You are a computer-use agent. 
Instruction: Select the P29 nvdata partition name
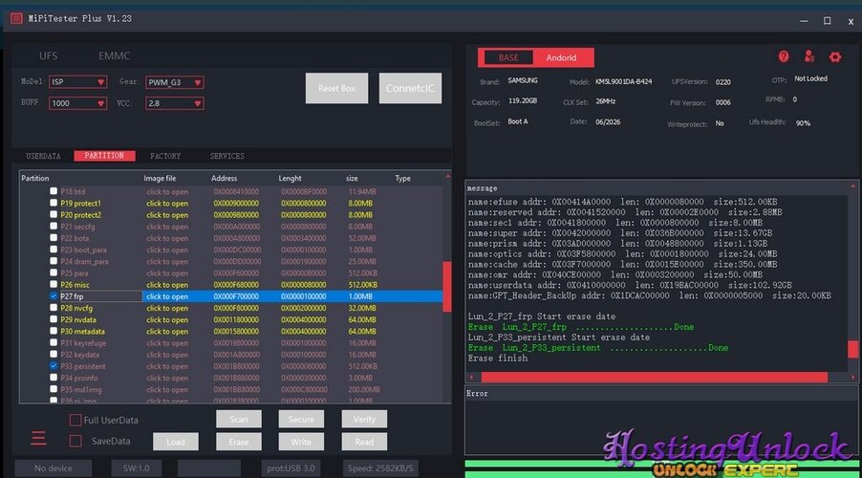coord(78,319)
